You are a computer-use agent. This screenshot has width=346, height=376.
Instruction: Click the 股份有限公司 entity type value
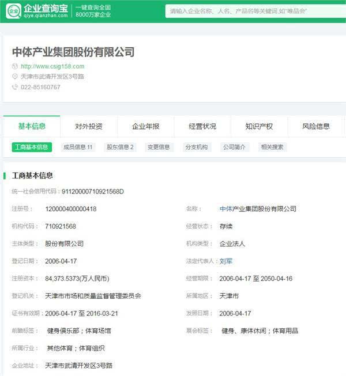click(65, 244)
